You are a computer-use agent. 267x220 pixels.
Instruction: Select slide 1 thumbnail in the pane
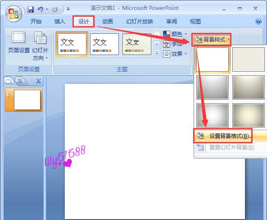[x=24, y=100]
